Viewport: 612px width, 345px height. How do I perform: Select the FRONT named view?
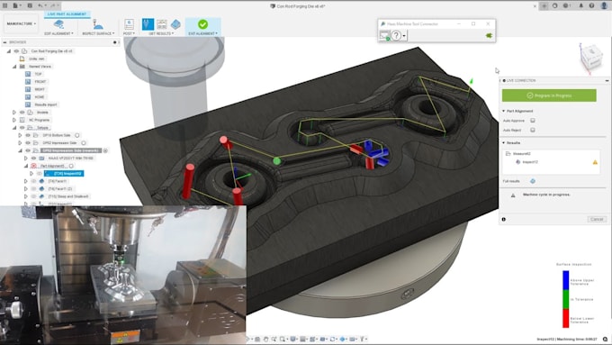click(40, 82)
